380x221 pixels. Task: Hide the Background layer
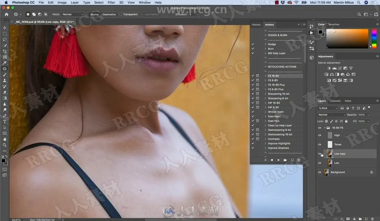tap(320, 172)
